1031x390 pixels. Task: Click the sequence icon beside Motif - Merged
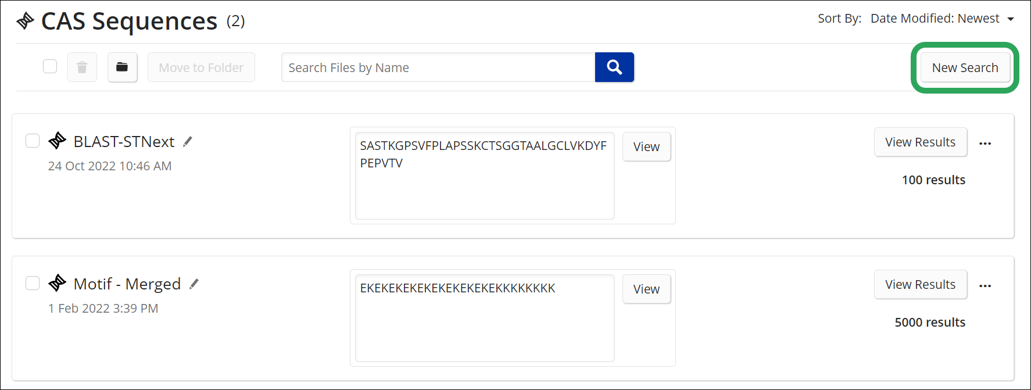[x=57, y=283]
